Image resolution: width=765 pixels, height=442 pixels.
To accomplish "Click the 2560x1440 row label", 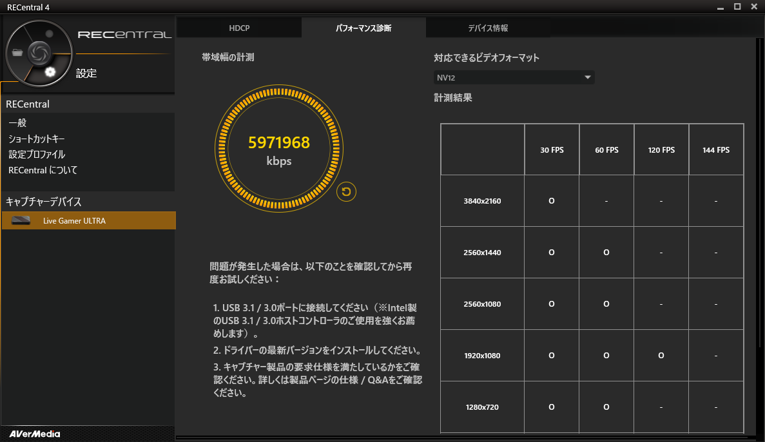I will click(482, 252).
